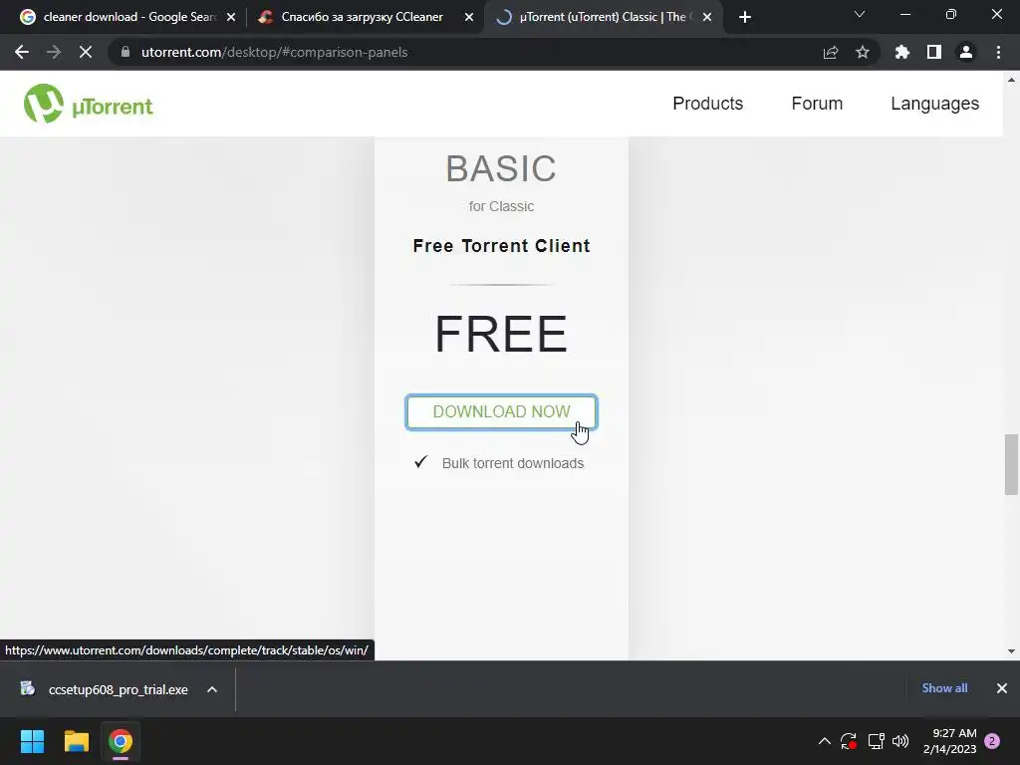The width and height of the screenshot is (1020, 765).
Task: Minimize the Chrome window
Action: pos(904,14)
